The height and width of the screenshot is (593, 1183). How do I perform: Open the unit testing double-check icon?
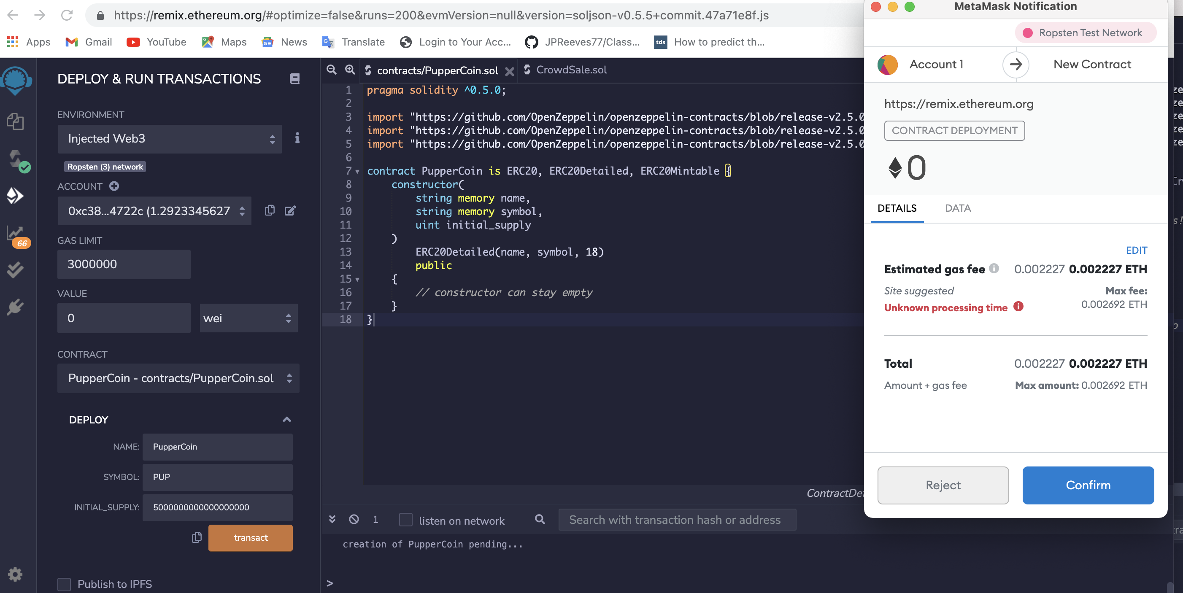15,270
